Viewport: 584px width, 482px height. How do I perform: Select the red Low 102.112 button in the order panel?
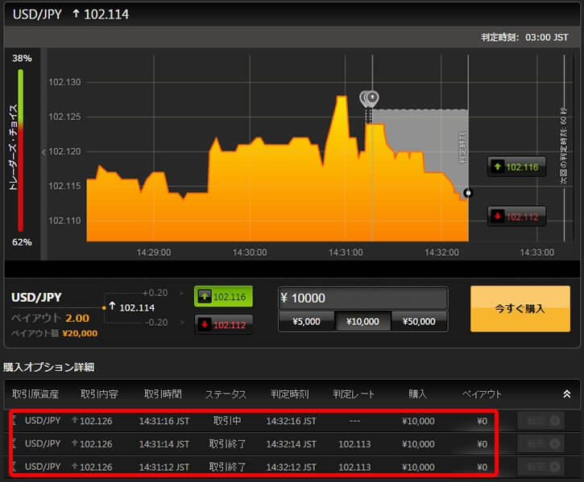tap(223, 324)
